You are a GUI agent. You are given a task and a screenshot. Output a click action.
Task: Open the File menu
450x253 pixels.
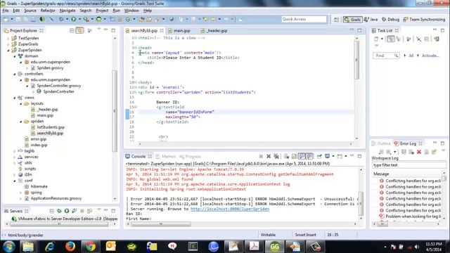[6, 11]
